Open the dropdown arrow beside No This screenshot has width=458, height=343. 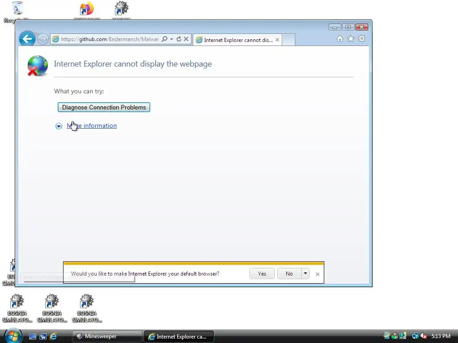tap(305, 274)
